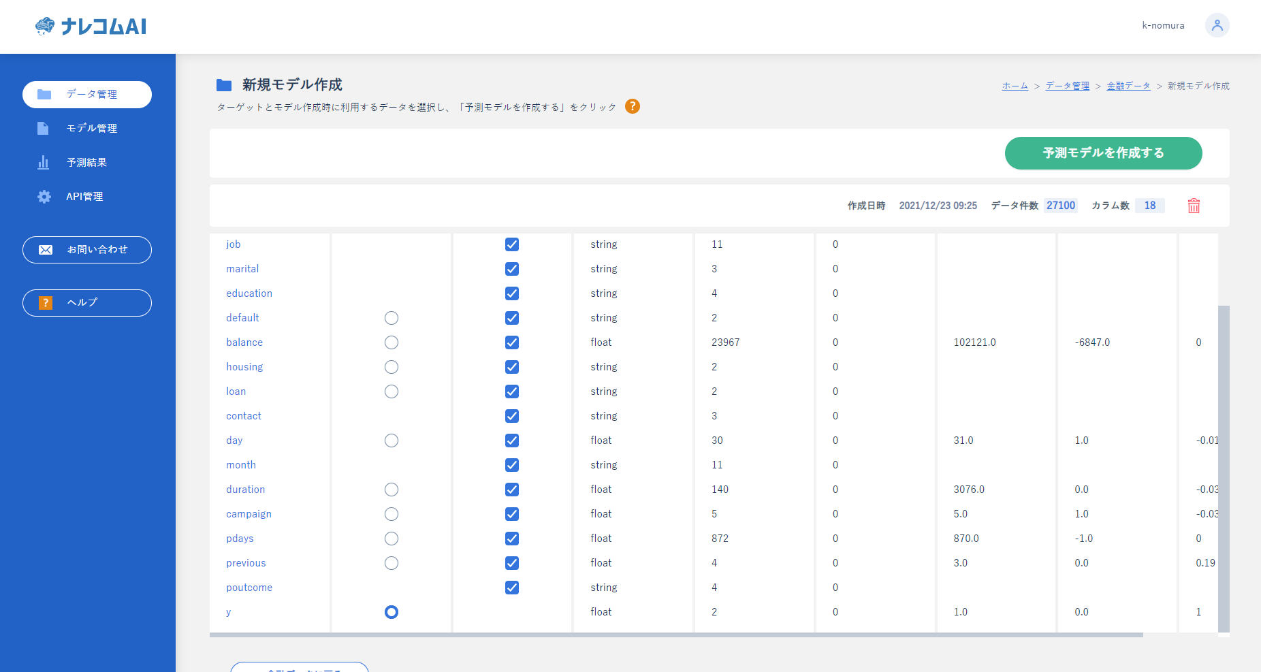Click the balance min value -6847.0
The image size is (1261, 672).
point(1092,342)
